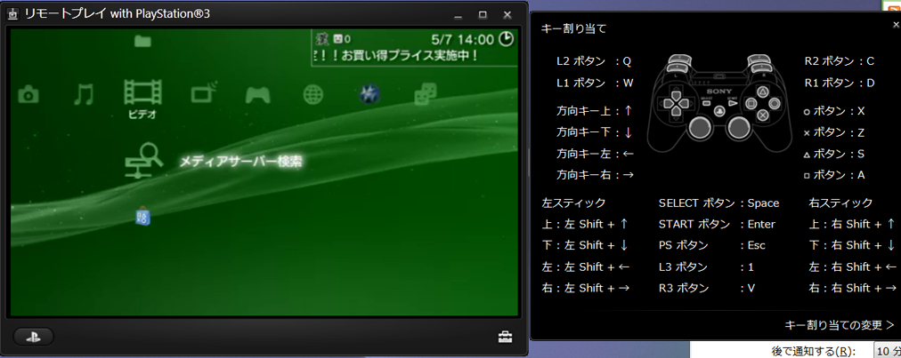
Task: Click the キー割り当て panel title
Action: click(x=573, y=28)
